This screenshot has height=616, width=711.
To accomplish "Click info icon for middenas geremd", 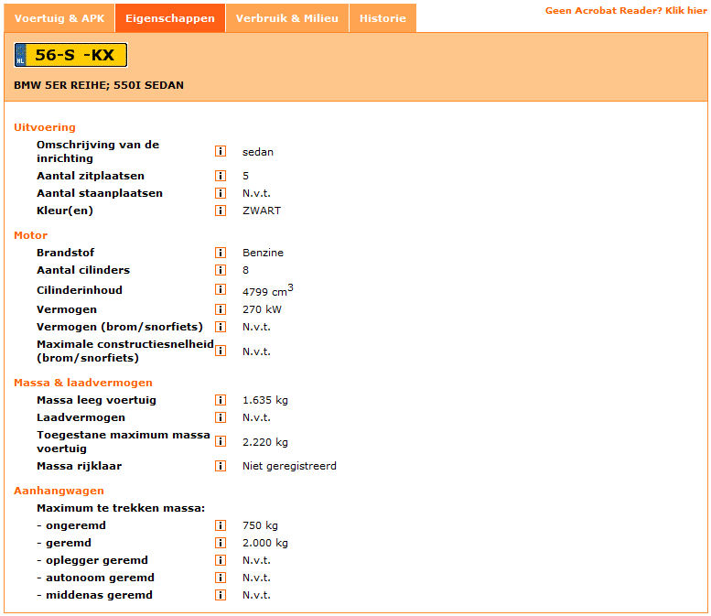I will tap(221, 595).
